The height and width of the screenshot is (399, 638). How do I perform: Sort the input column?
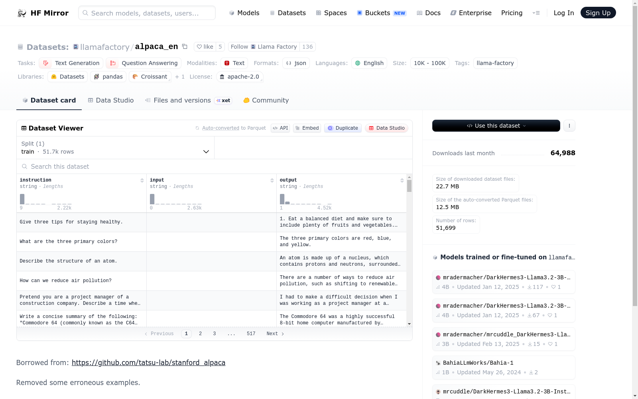click(x=272, y=180)
